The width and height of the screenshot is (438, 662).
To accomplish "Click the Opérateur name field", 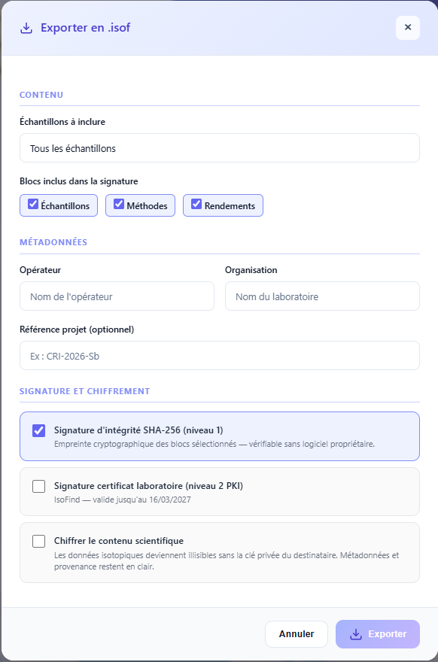I will tap(117, 296).
